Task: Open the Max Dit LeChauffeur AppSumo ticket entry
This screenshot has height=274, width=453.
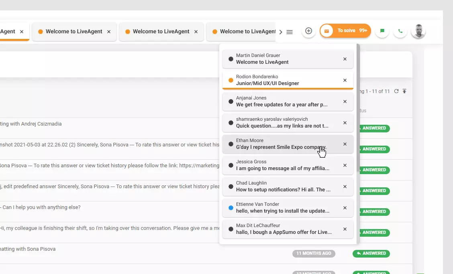Action: click(x=281, y=229)
